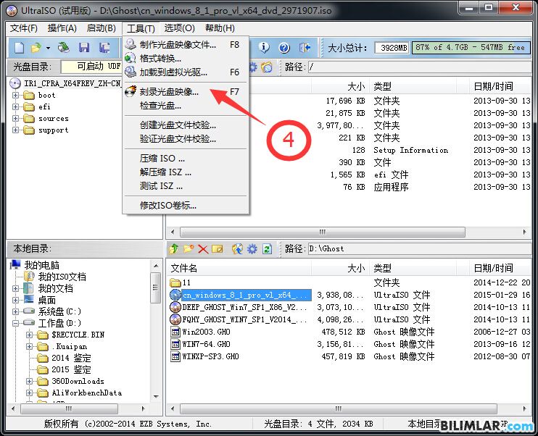Click the properties gear icon in the disc pane toolbar

pos(253,67)
